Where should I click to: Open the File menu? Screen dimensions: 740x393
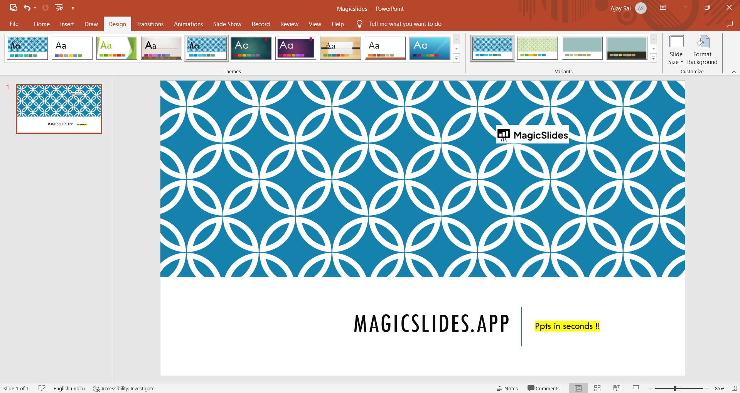14,24
